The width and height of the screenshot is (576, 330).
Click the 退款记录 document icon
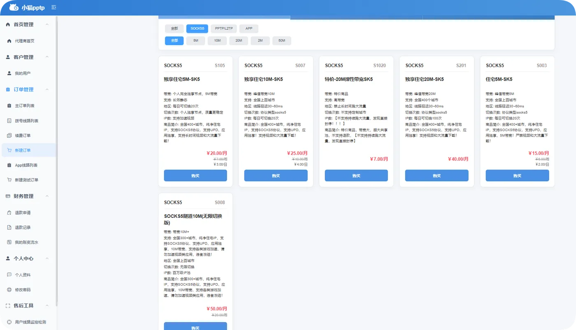click(x=9, y=227)
